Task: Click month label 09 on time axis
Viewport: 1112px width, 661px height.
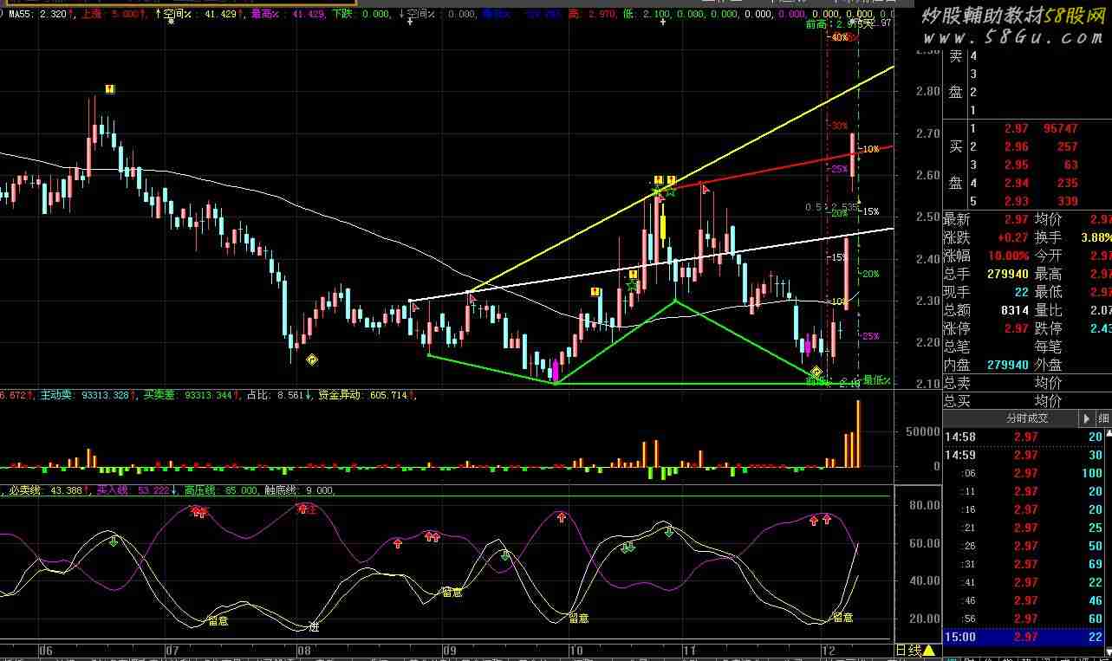Action: pos(448,650)
